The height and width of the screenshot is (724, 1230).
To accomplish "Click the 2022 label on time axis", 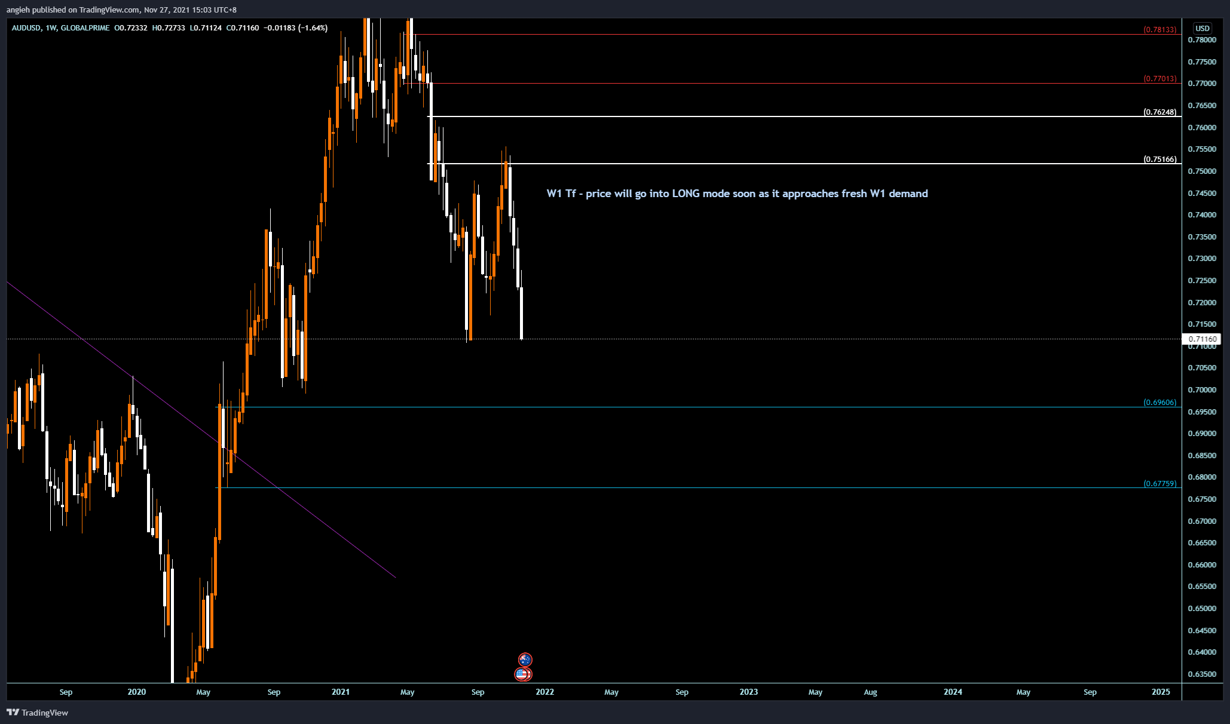I will pos(545,692).
